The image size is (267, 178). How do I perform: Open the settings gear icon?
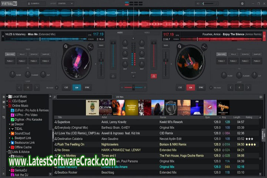click(x=242, y=4)
